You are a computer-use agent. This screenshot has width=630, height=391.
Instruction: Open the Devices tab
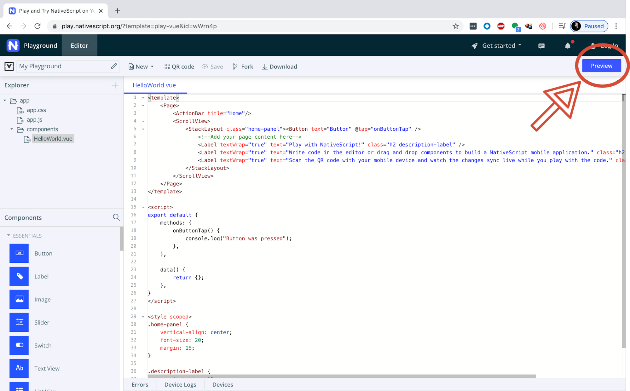coord(223,384)
